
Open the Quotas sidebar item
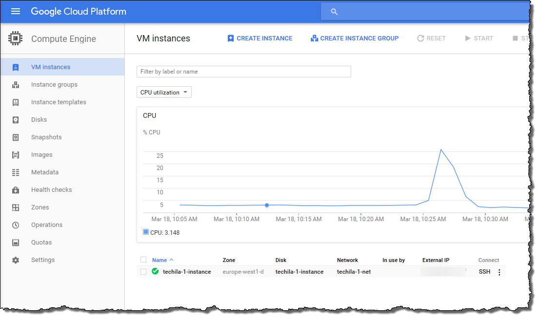[41, 243]
